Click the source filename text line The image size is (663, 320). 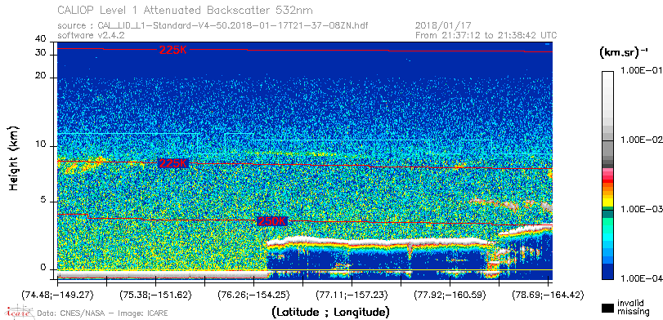pos(213,26)
